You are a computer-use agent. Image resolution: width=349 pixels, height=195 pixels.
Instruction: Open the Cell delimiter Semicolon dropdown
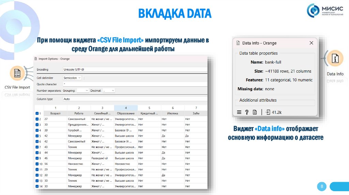tap(72, 78)
